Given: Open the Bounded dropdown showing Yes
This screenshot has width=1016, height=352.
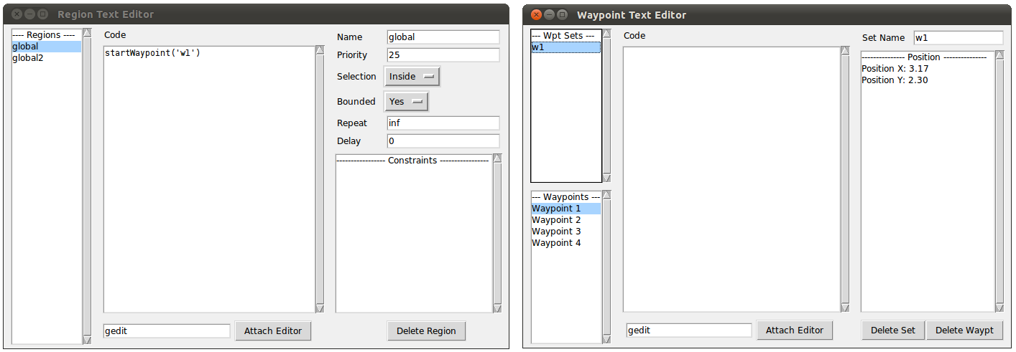Looking at the screenshot, I should point(407,102).
